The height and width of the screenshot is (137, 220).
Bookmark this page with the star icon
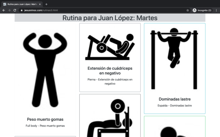click(x=188, y=10)
